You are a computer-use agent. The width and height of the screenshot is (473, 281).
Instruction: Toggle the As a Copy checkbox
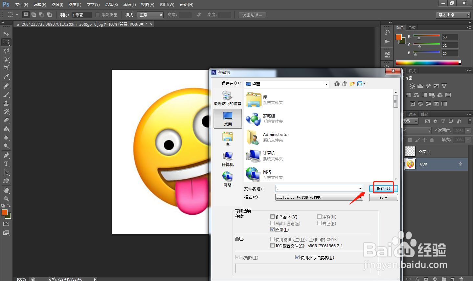(272, 217)
